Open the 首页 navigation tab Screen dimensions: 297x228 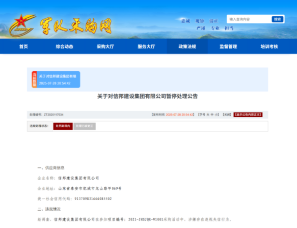(23, 46)
